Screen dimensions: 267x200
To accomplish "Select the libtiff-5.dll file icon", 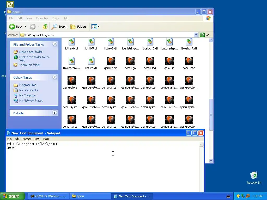I will click(91, 42).
